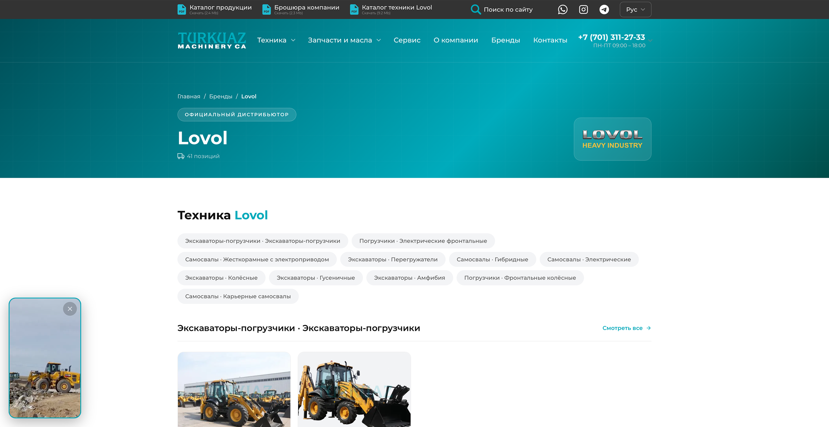Open the Сервис menu item
This screenshot has width=829, height=427.
click(407, 40)
